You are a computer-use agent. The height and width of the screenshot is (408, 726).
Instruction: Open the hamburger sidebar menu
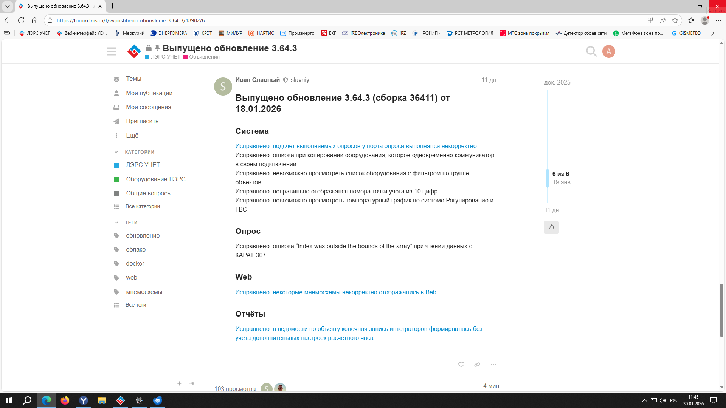(x=111, y=51)
